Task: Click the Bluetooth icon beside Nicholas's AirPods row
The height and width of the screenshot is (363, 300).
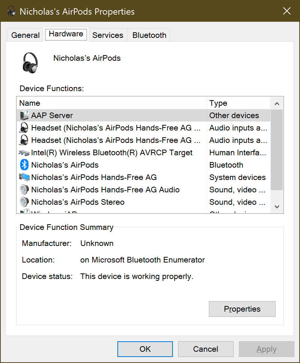Action: tap(24, 165)
